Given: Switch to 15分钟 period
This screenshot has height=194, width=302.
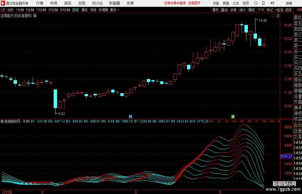Looking at the screenshot, I should pos(41,10).
